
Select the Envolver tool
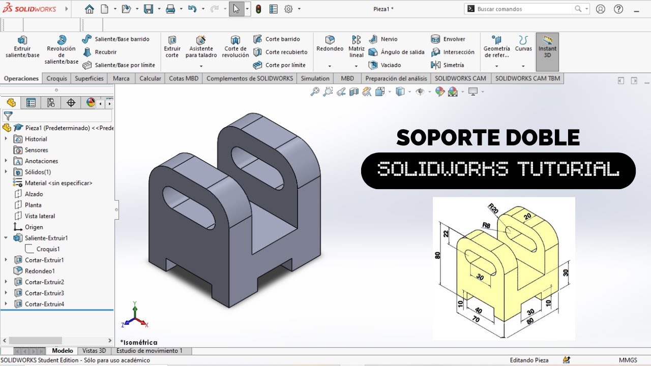448,39
